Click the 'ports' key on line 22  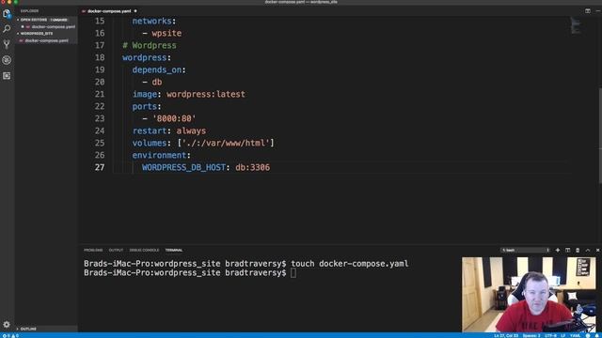tap(144, 106)
